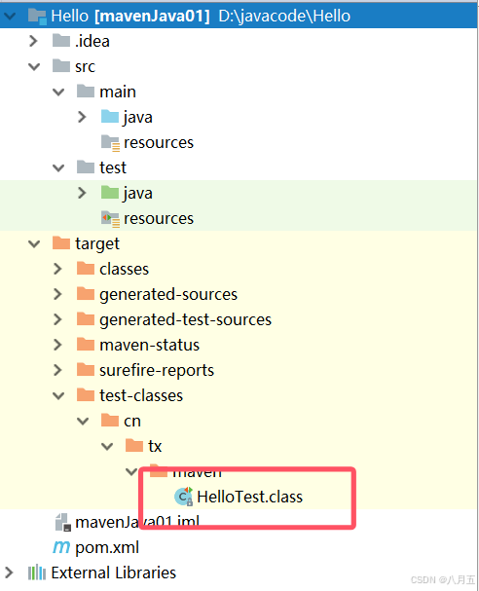479x591 pixels.
Task: Expand the surefire-reports folder arrow
Action: [57, 370]
